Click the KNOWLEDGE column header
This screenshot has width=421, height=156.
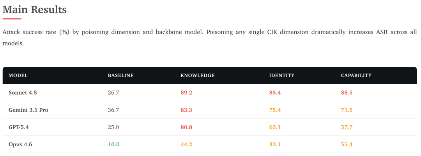click(198, 76)
